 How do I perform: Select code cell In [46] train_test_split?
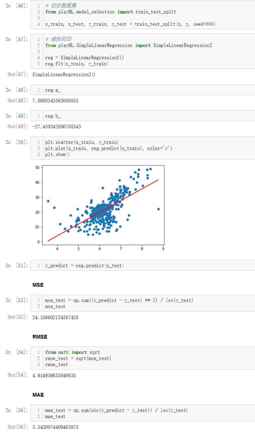coord(143,15)
